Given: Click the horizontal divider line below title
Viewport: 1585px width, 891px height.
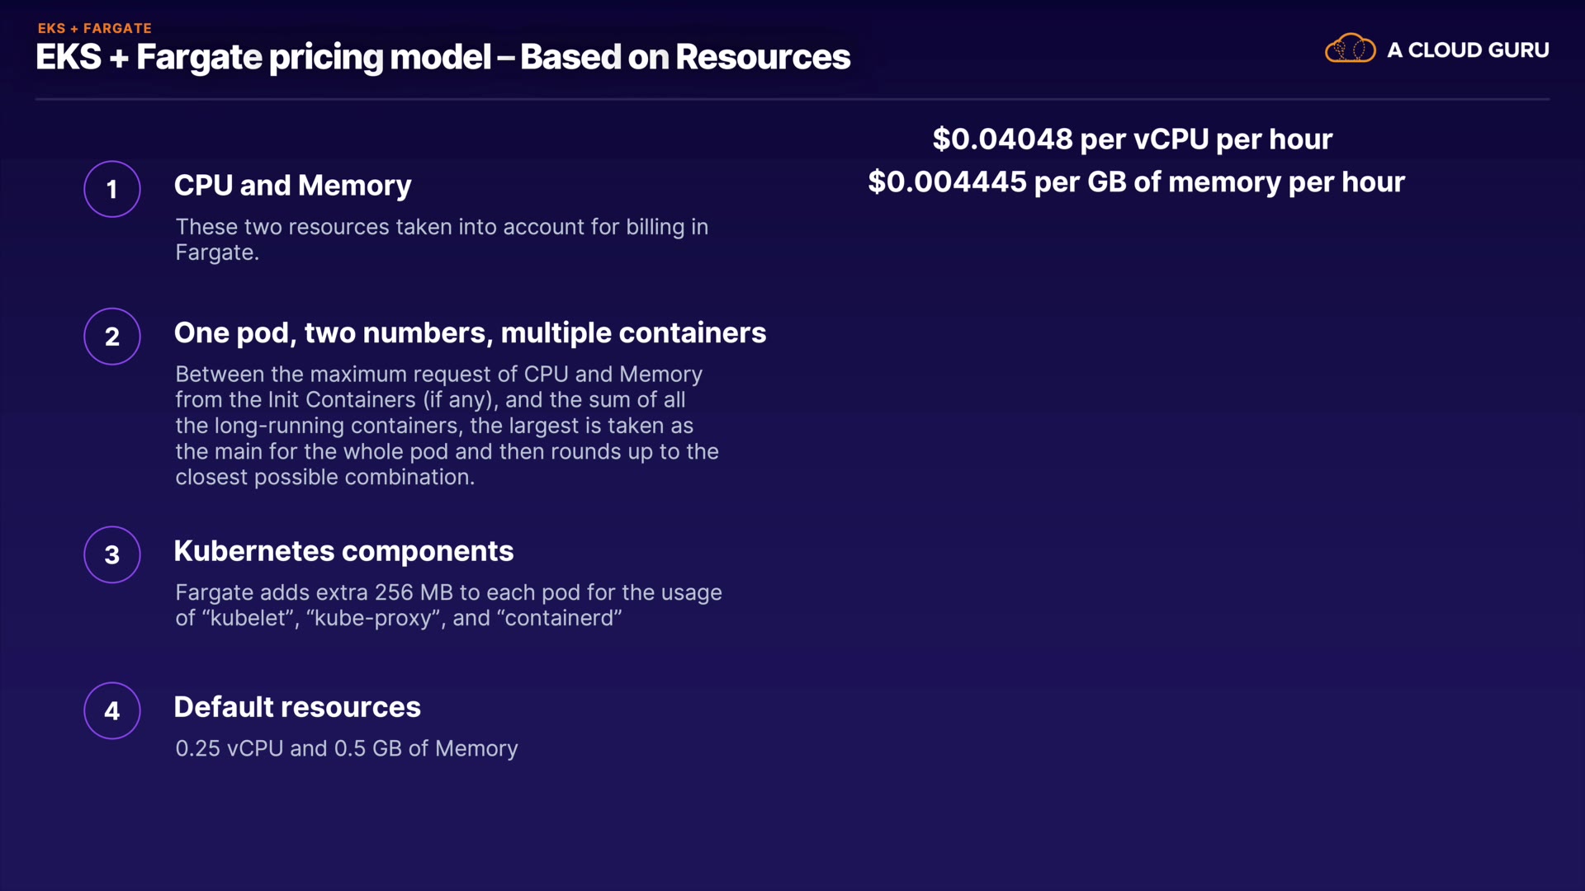Looking at the screenshot, I should [792, 99].
